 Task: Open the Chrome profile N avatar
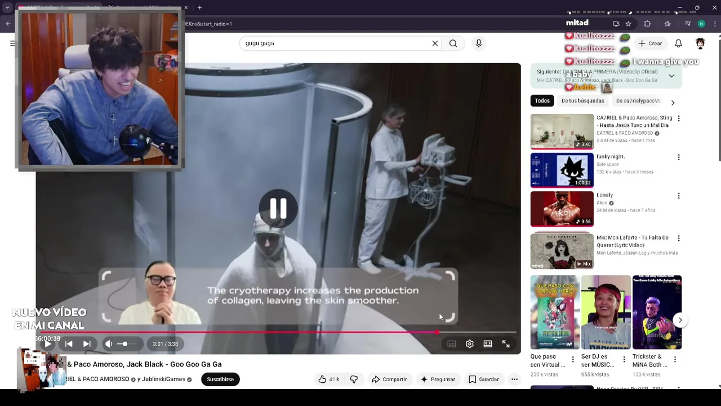tap(701, 24)
